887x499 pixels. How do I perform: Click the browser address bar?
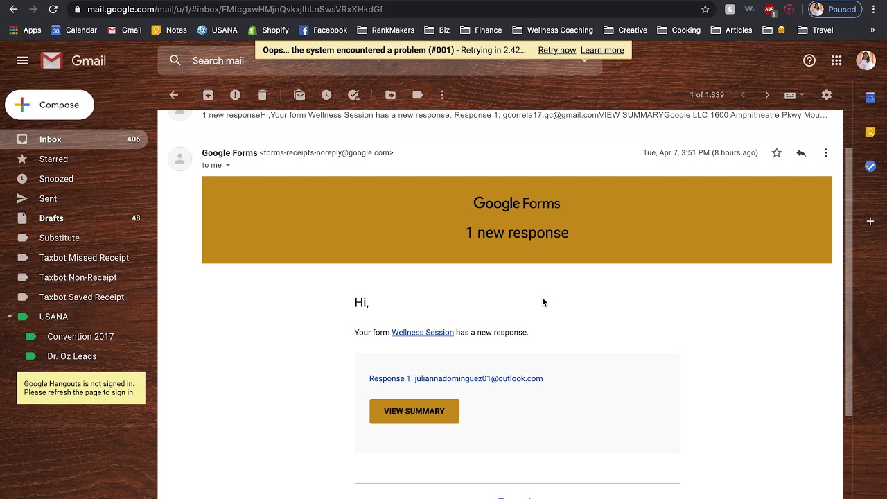click(x=388, y=10)
